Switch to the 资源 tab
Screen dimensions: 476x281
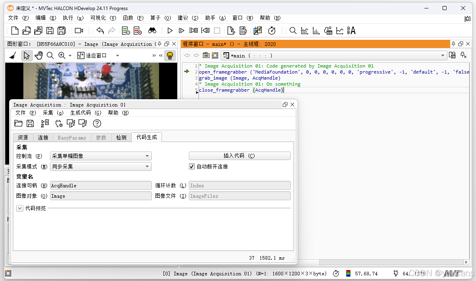23,137
